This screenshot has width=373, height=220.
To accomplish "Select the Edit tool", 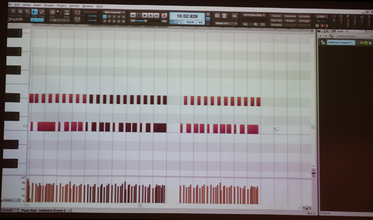I will tap(27, 12).
